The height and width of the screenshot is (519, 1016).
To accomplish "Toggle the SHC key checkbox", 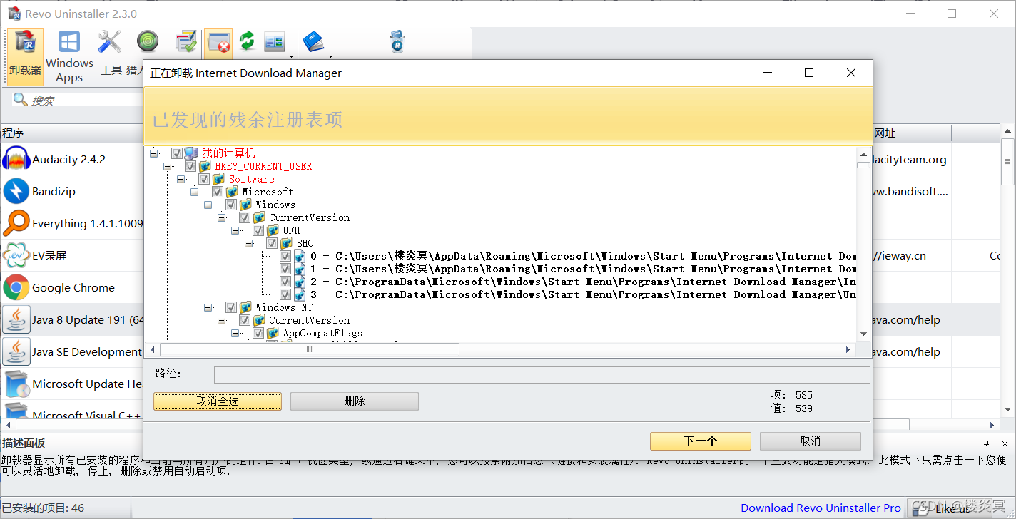I will (x=272, y=243).
